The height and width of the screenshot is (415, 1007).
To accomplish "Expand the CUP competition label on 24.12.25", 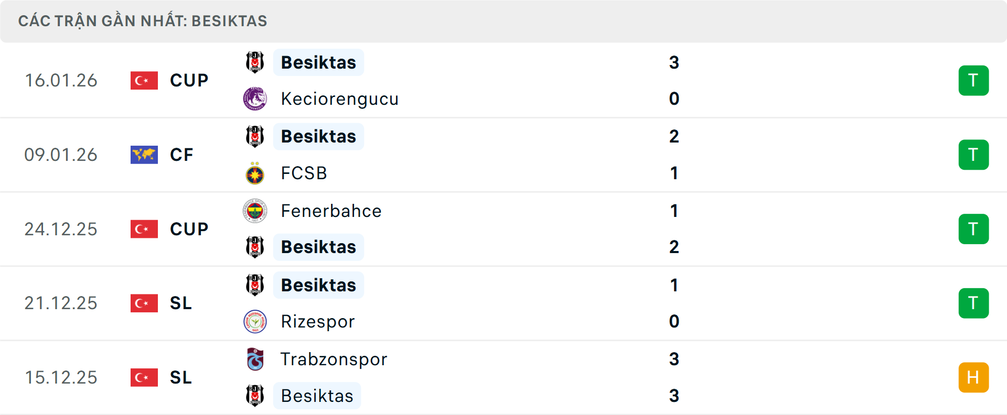I will click(x=188, y=229).
